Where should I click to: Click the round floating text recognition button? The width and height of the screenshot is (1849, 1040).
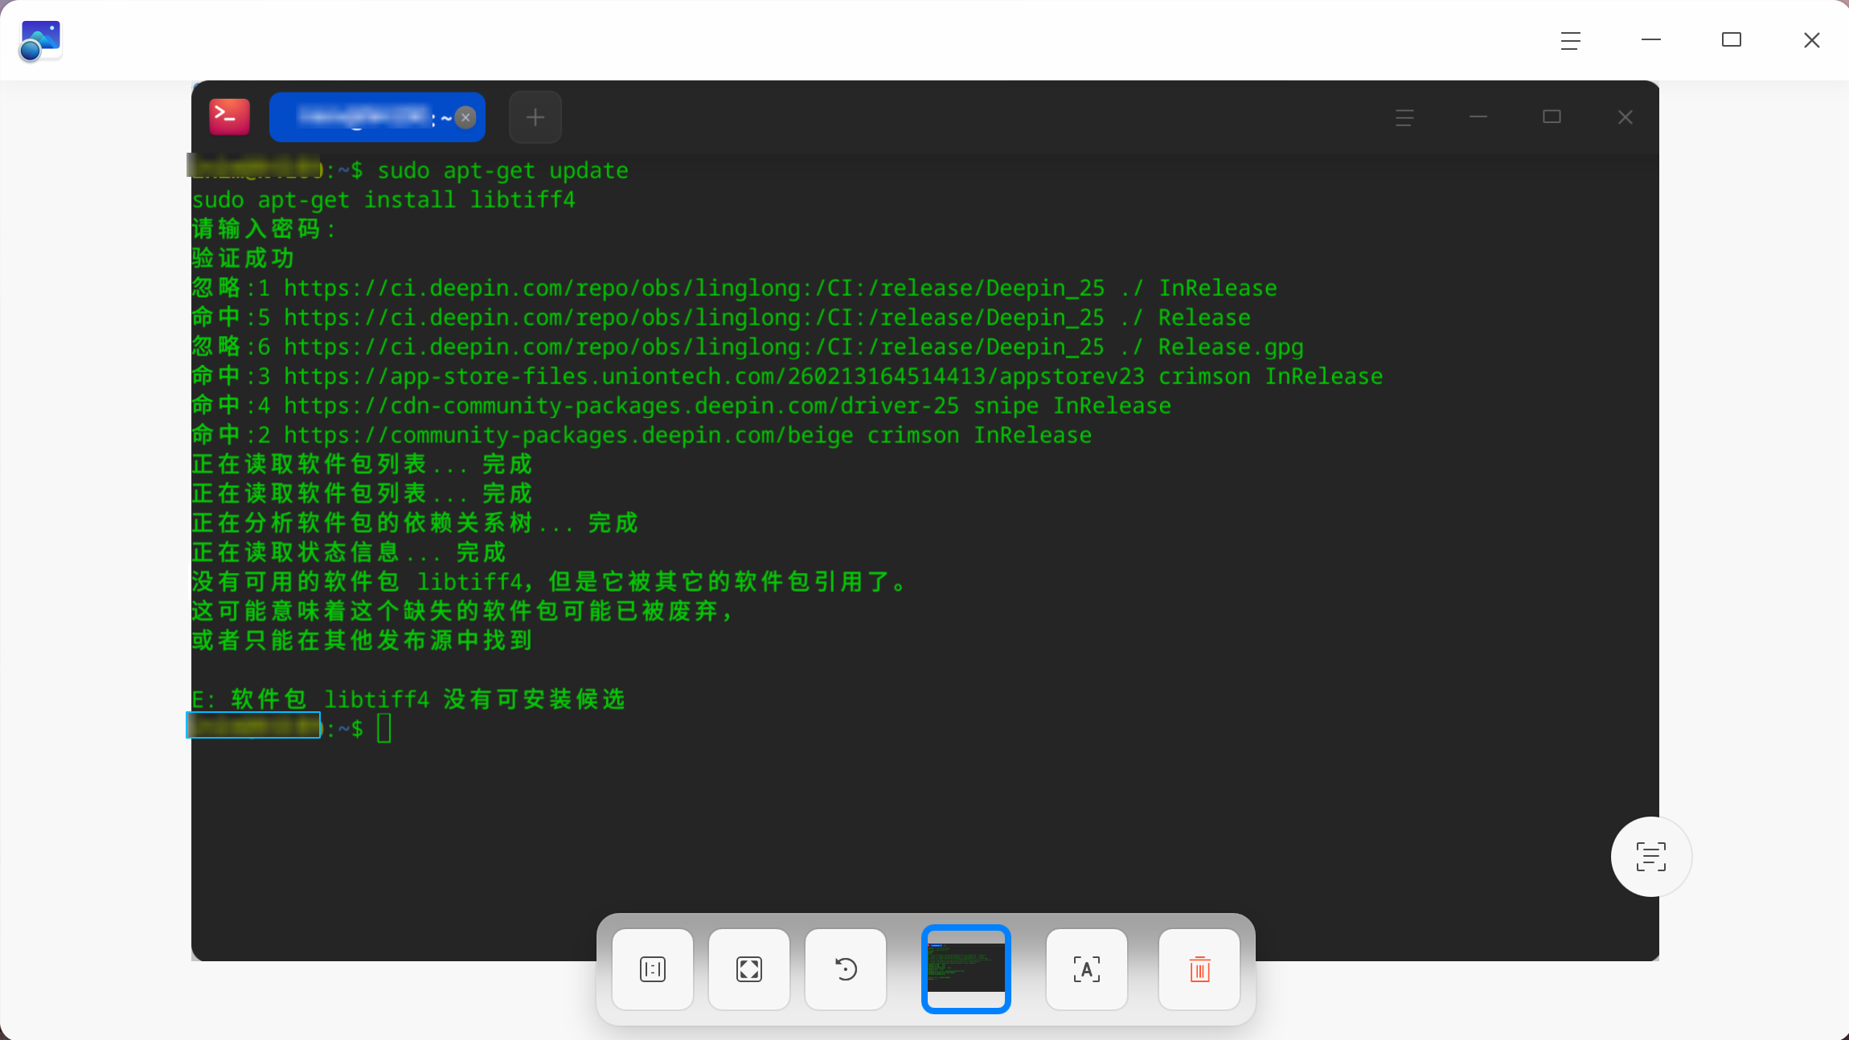pyautogui.click(x=1650, y=857)
